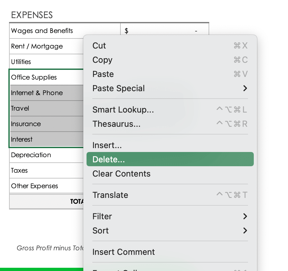Expand the Paste Special submenu arrow
This screenshot has width=288, height=271.
[x=245, y=88]
